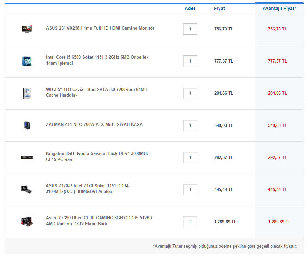
Task: Open the ASUS Z170-P Anakart product link
Action: coord(87,189)
